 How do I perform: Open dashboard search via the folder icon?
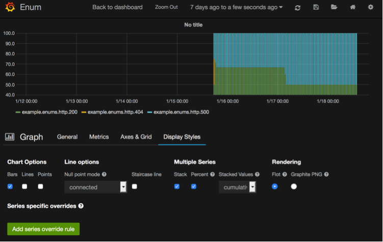pyautogui.click(x=334, y=7)
